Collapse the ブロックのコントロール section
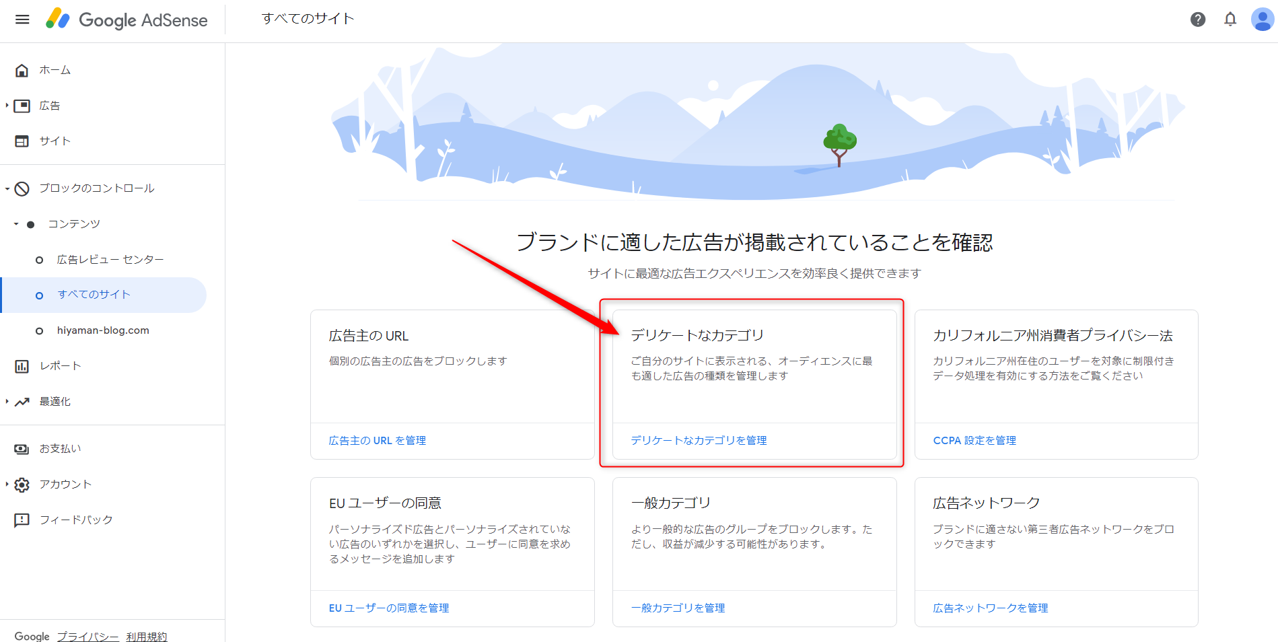The height and width of the screenshot is (642, 1278). coord(7,189)
